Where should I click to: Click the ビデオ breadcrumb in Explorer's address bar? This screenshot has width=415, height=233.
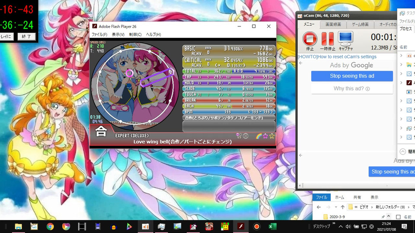click(364, 207)
